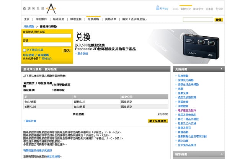Focus the site search box

click(198, 19)
